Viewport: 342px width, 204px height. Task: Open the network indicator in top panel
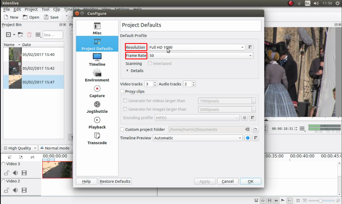pos(299,3)
